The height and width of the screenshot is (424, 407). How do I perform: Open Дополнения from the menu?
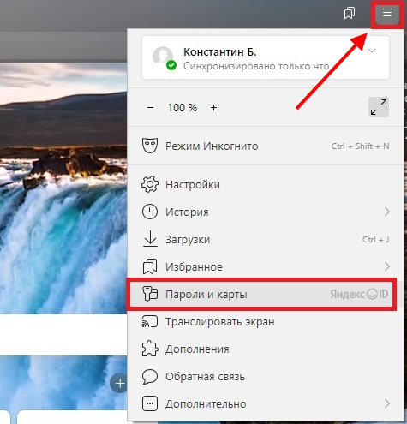coord(266,349)
